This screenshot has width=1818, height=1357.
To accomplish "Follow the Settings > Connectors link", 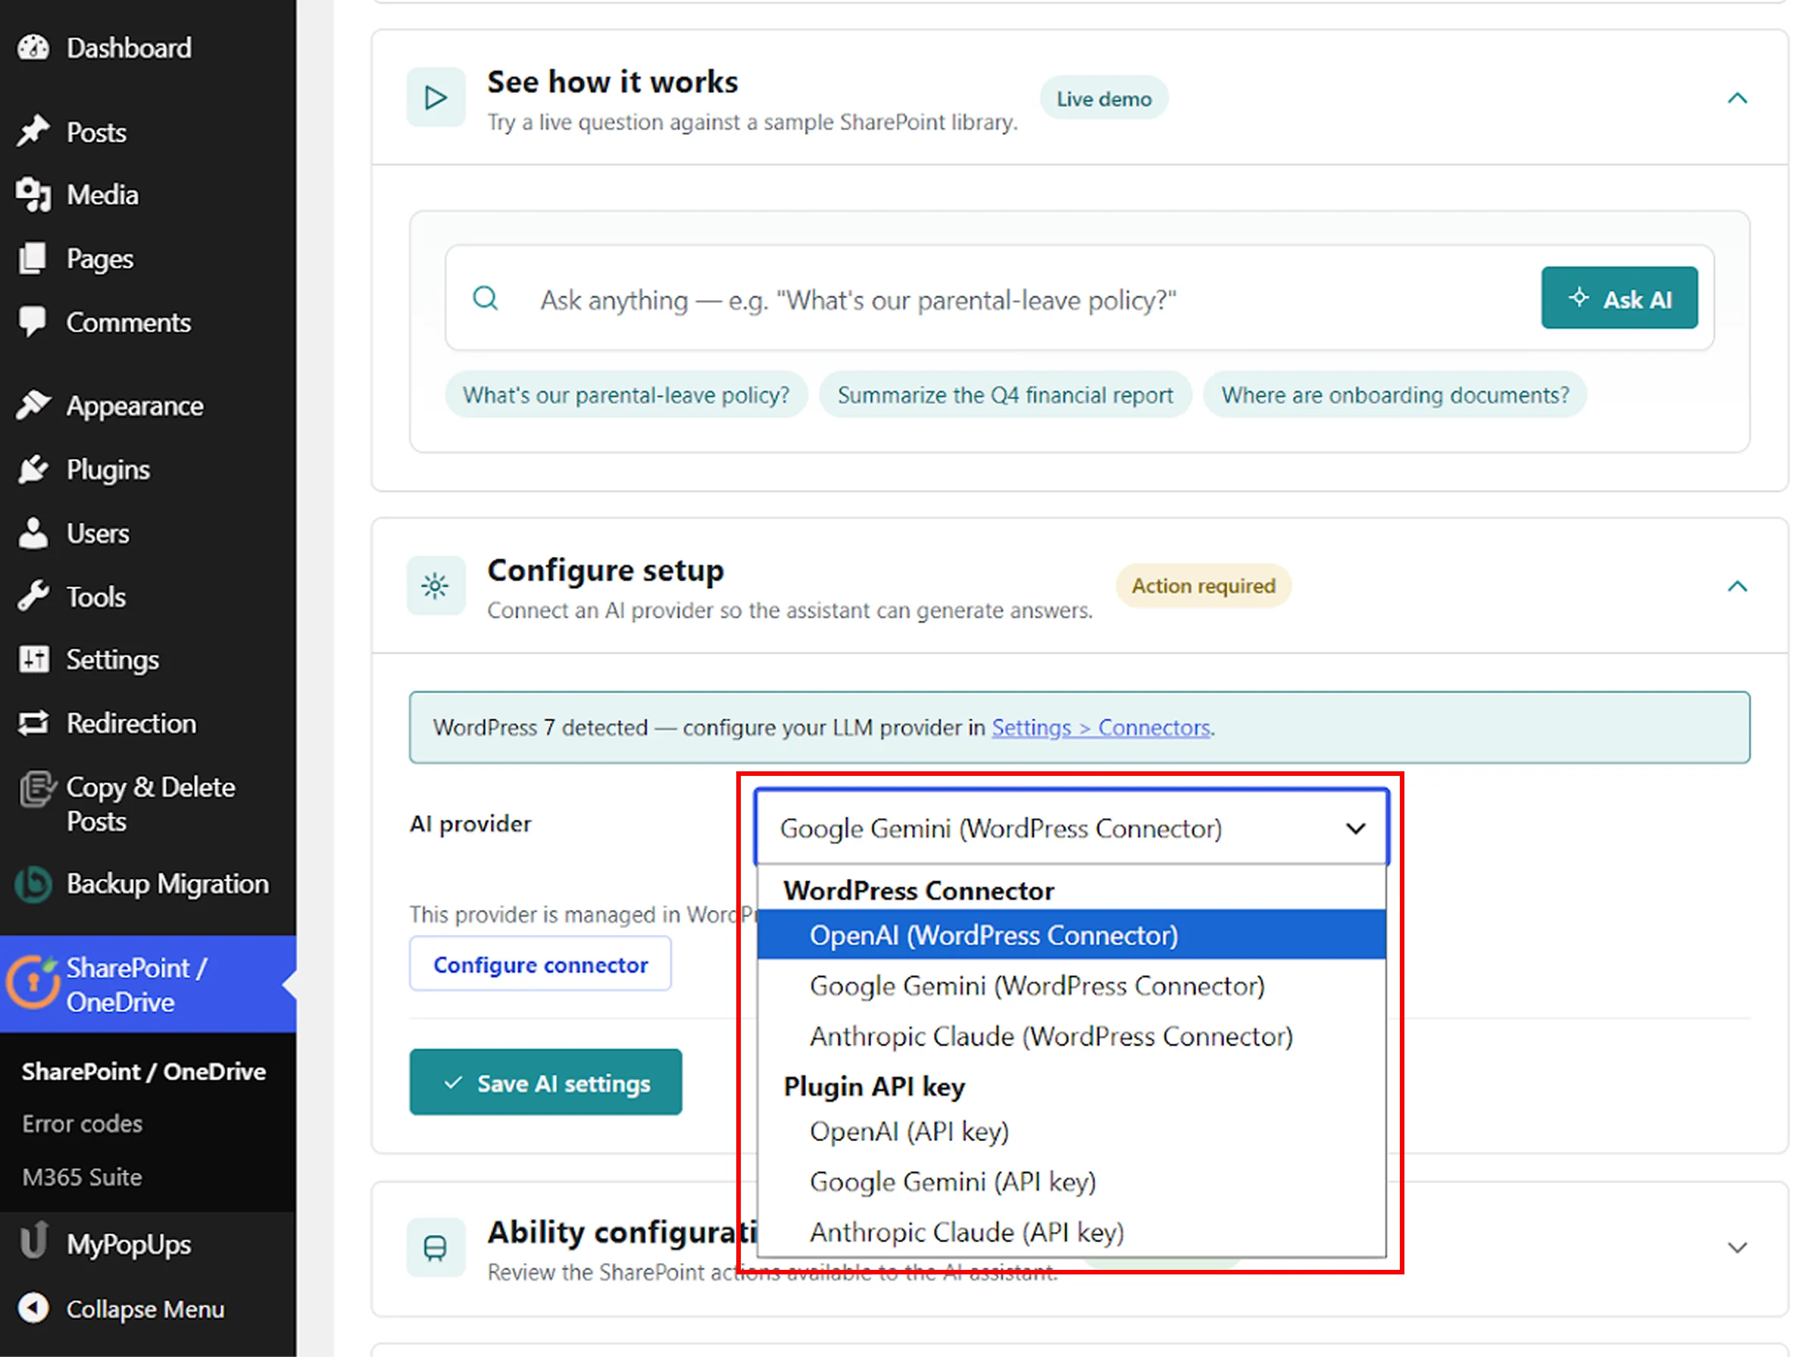I will tap(1101, 728).
